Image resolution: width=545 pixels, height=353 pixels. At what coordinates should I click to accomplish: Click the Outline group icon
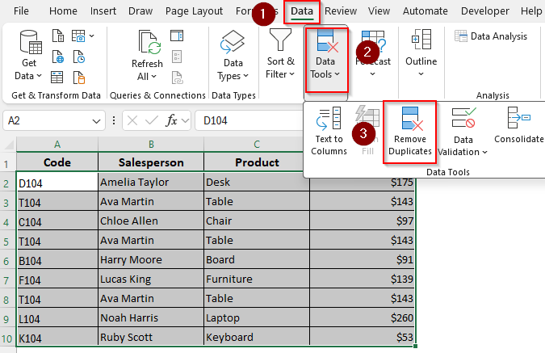(421, 40)
